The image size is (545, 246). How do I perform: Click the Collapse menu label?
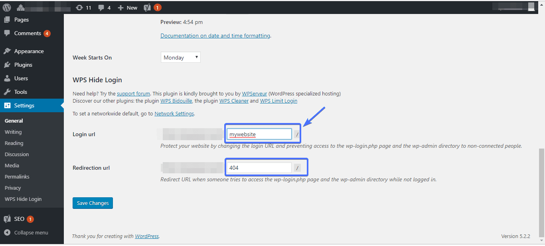(31, 232)
